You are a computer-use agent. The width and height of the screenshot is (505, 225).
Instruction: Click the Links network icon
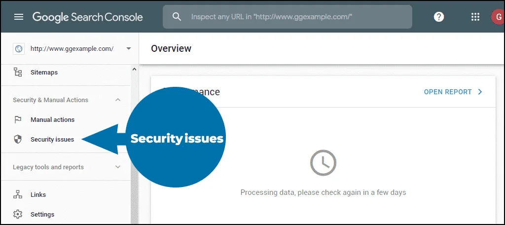coord(18,194)
